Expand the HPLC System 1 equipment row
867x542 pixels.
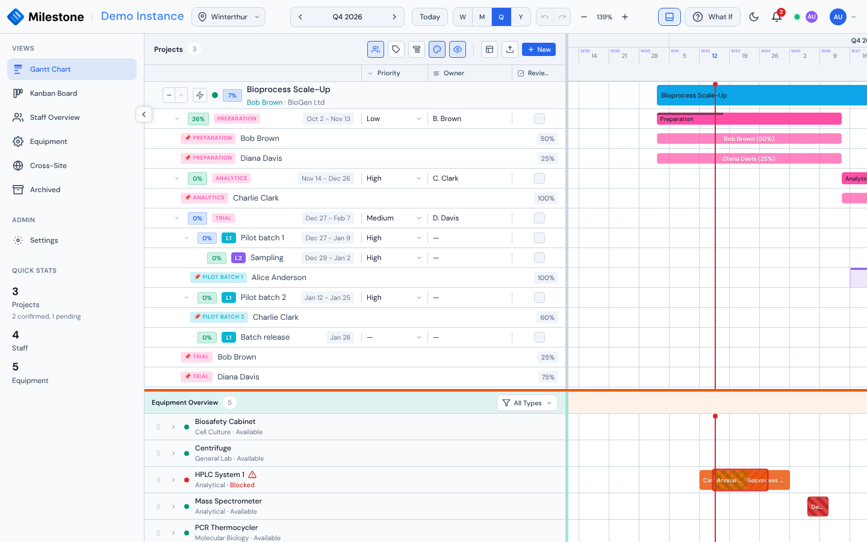pos(173,480)
